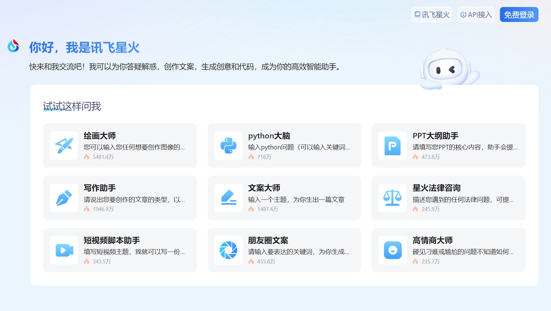
Task: Click the 343.5万 usage count
Action: 102,262
